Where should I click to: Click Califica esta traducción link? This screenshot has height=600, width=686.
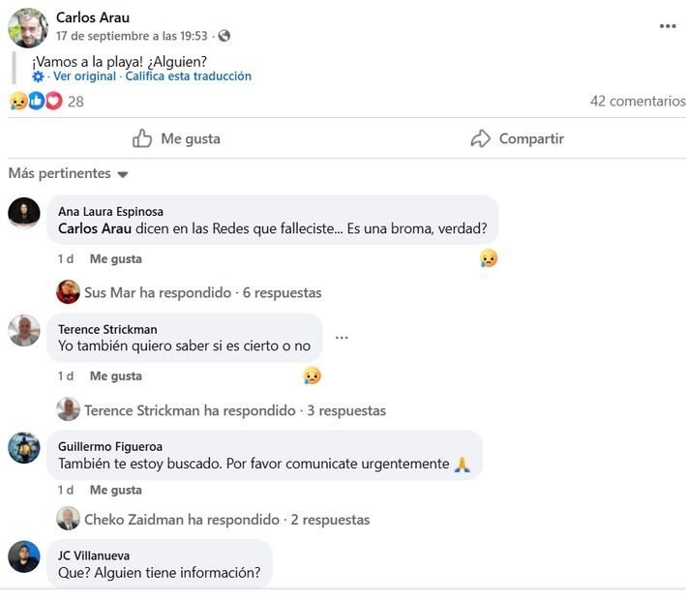point(188,76)
